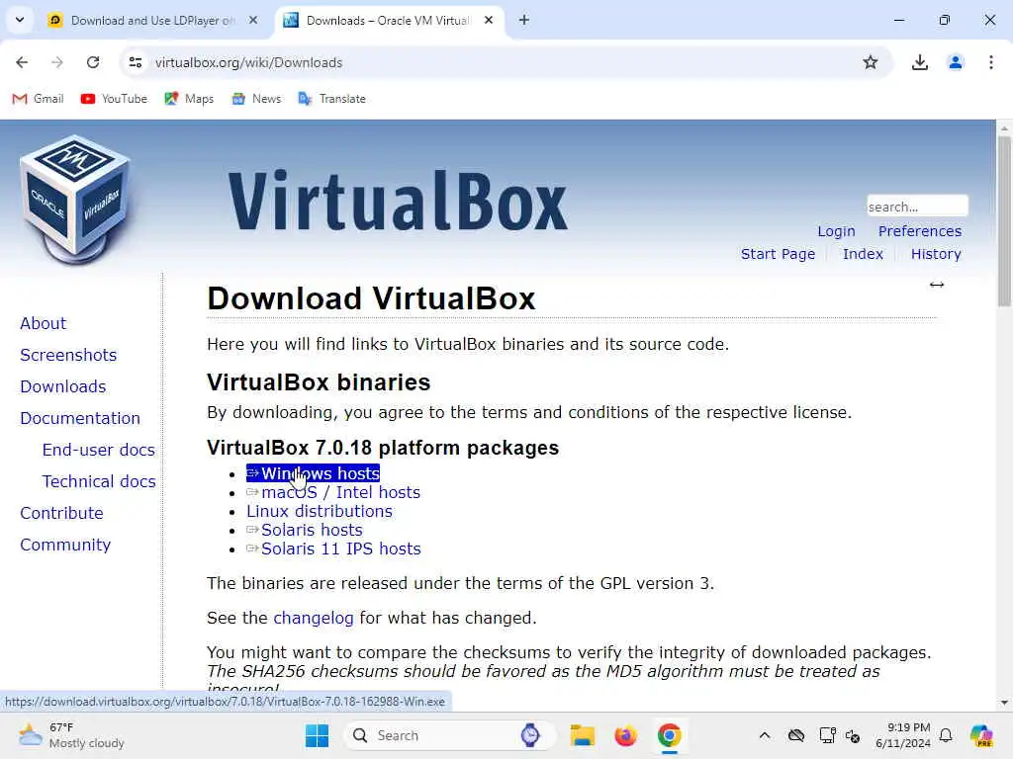Open the Copilot preview icon
This screenshot has width=1013, height=759.
[980, 735]
